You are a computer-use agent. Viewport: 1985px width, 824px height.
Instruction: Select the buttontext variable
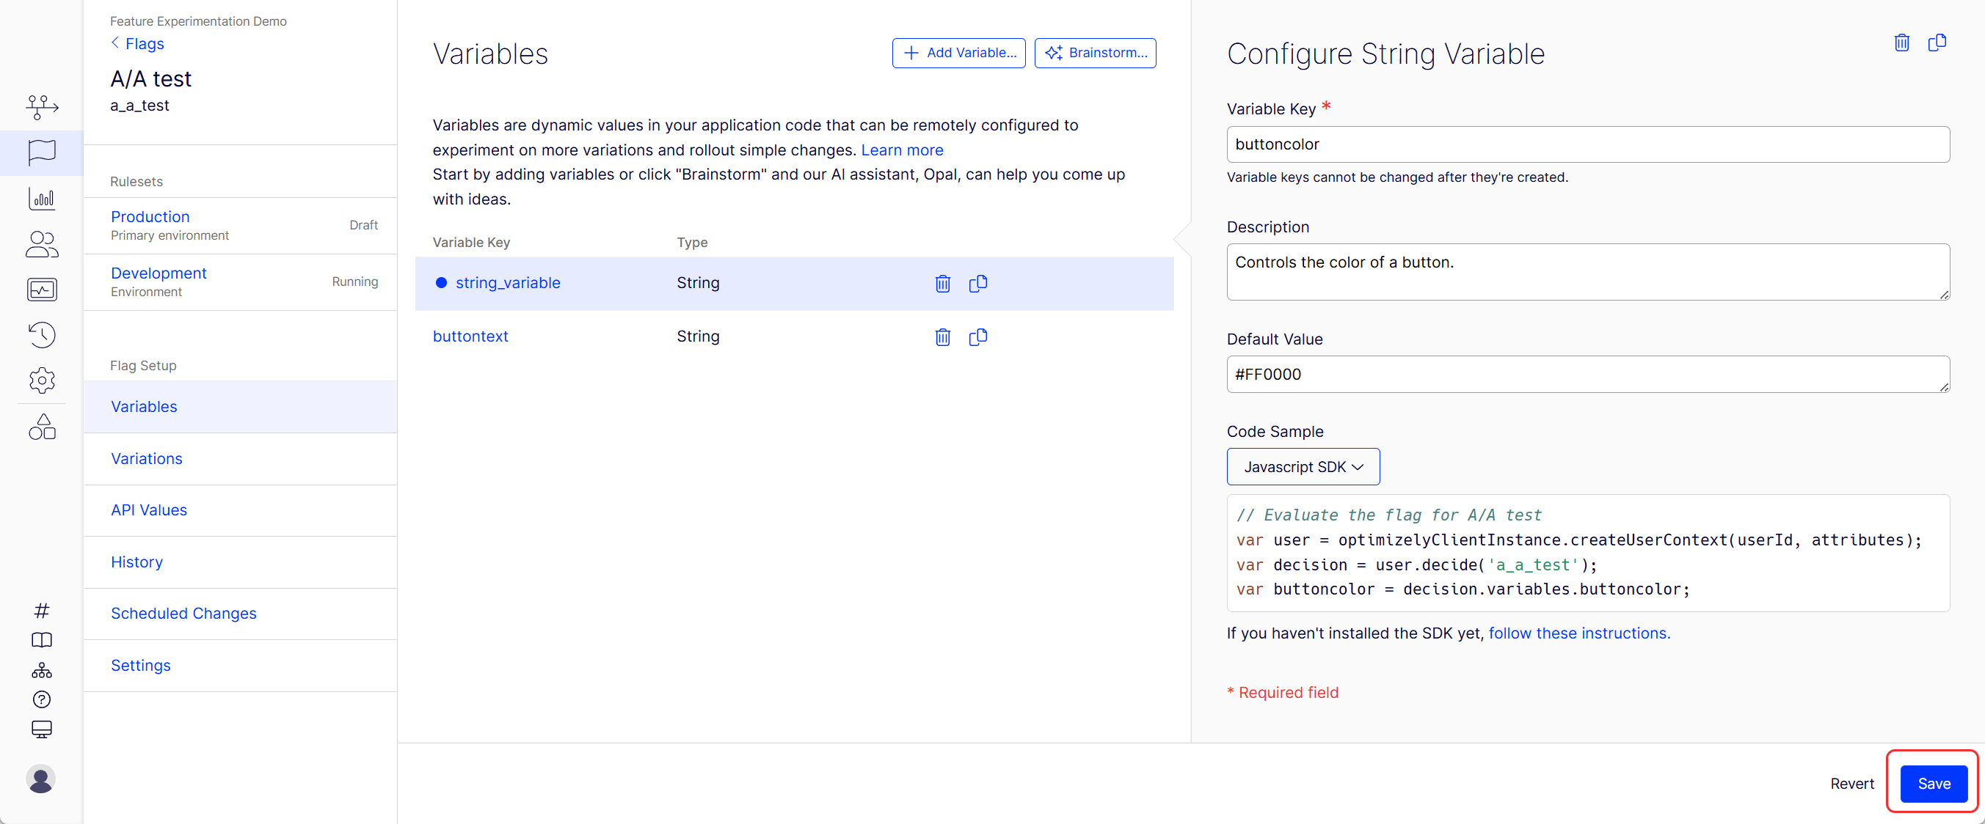point(470,336)
